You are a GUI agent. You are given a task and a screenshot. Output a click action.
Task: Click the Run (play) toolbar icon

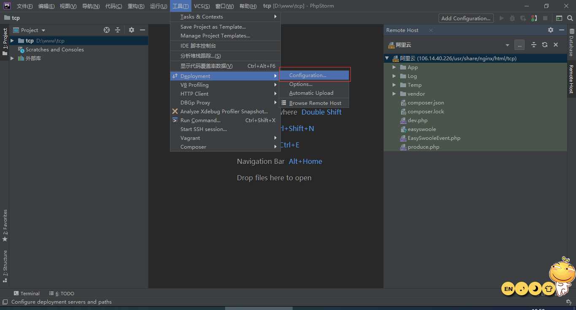[x=501, y=18]
